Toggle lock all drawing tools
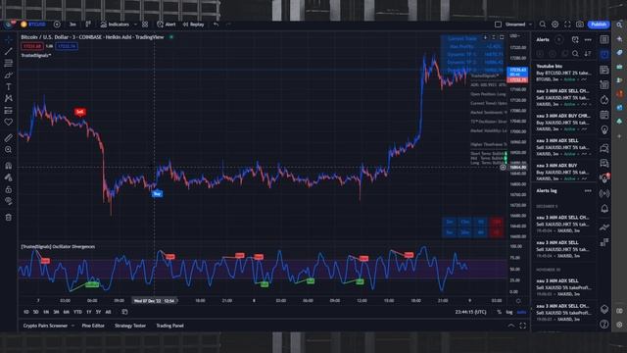The image size is (627, 353). coord(9,189)
